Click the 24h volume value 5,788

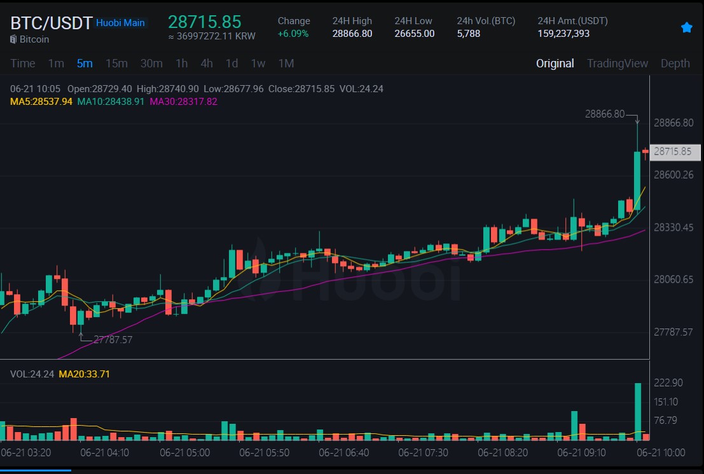point(468,34)
